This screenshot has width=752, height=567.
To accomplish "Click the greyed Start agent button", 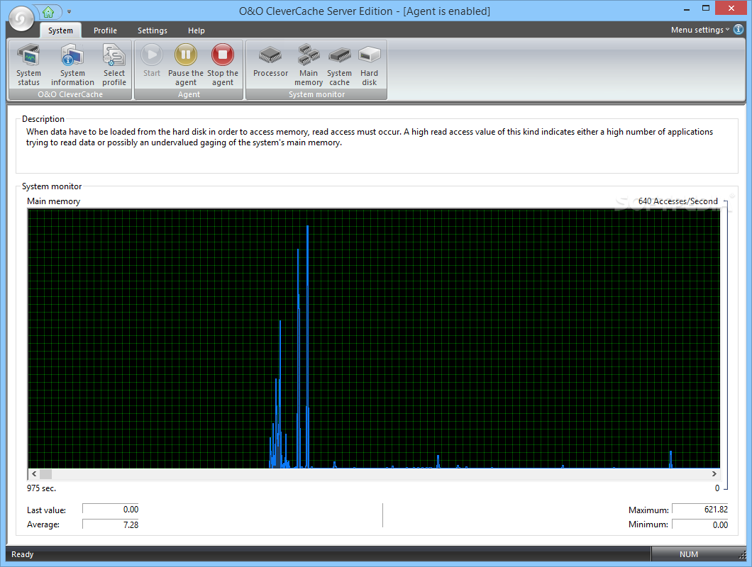I will click(152, 60).
